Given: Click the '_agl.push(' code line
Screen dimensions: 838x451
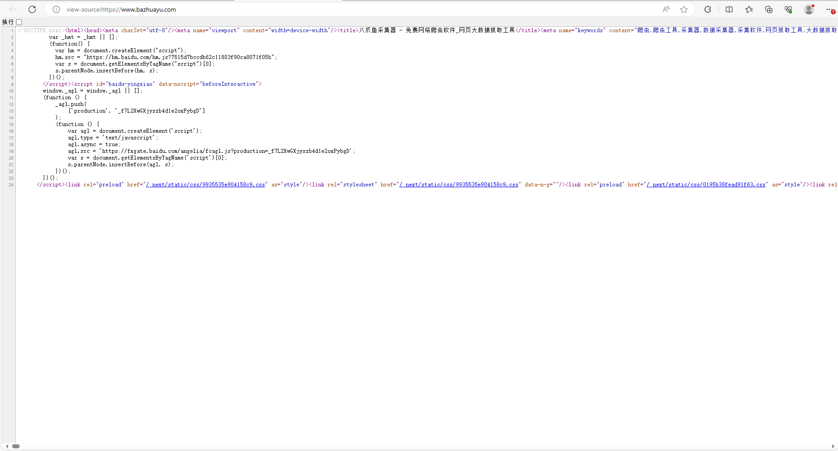Looking at the screenshot, I should [71, 104].
